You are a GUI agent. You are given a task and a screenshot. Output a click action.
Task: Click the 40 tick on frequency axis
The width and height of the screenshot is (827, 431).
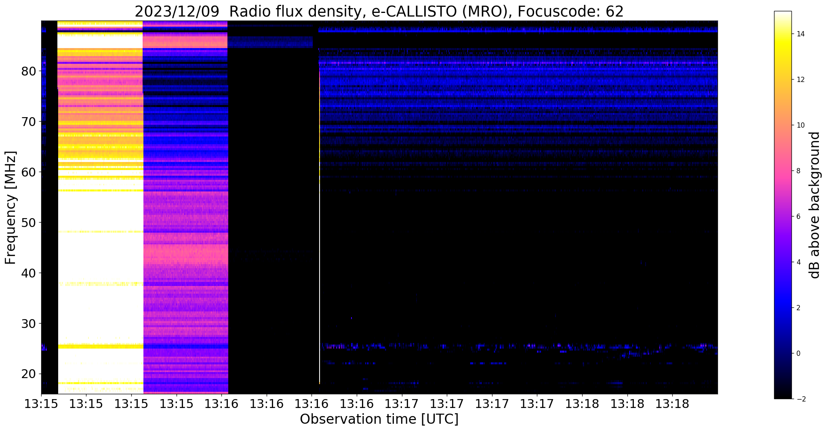coord(29,273)
